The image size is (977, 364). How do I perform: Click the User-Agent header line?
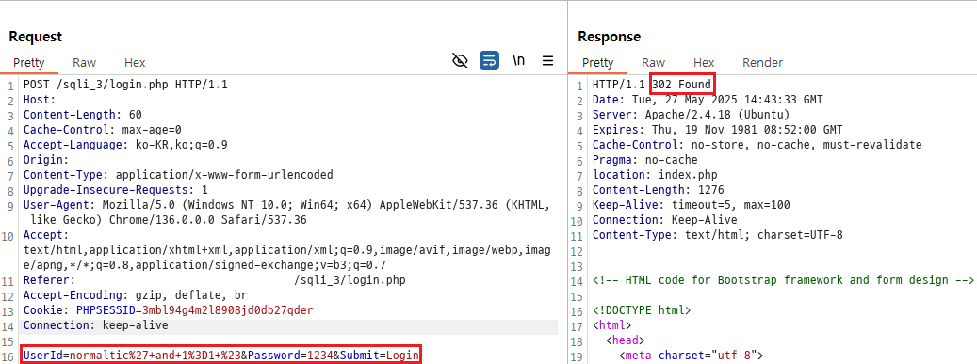coord(286,213)
